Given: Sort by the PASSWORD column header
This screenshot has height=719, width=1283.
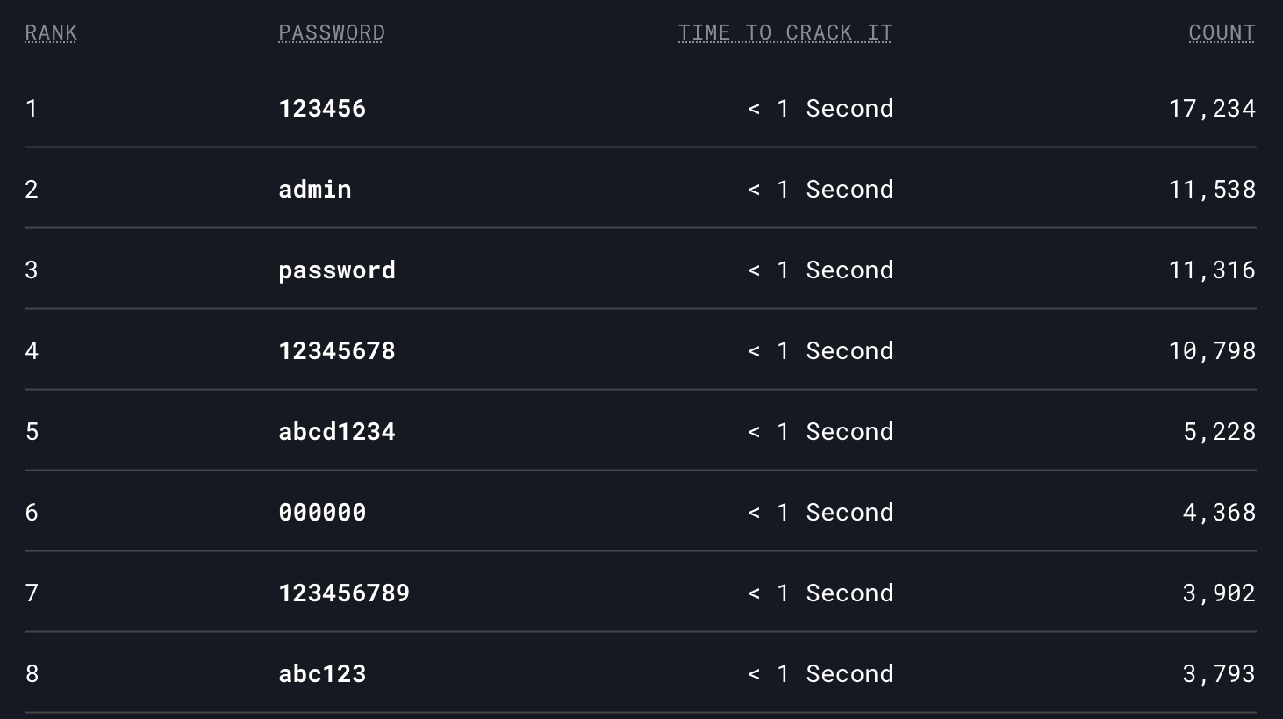Looking at the screenshot, I should pos(332,32).
